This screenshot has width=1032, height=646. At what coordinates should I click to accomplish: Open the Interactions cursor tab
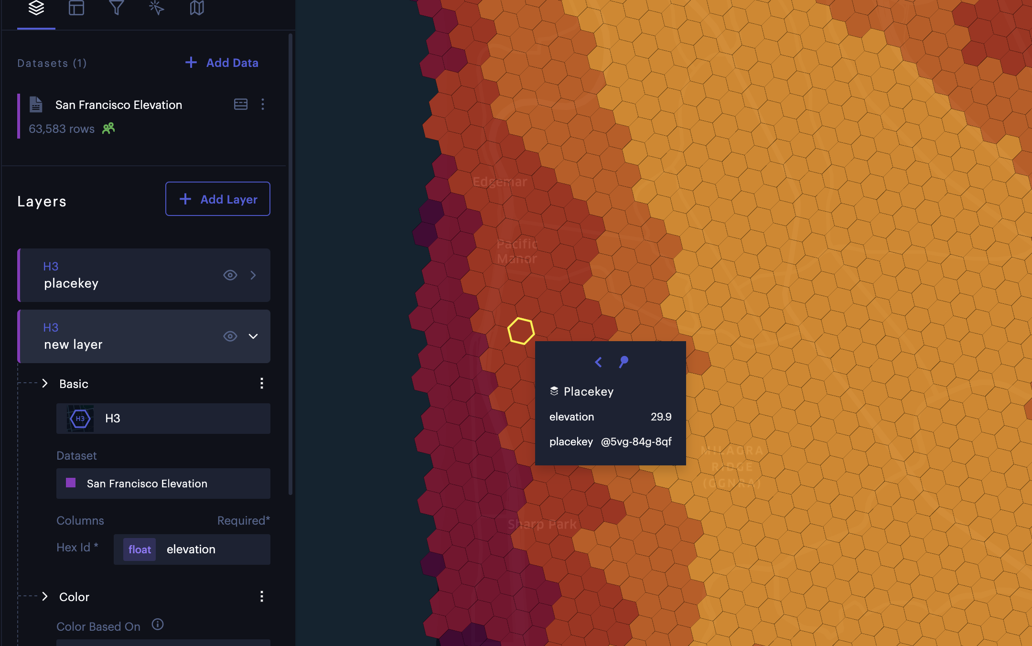[157, 8]
